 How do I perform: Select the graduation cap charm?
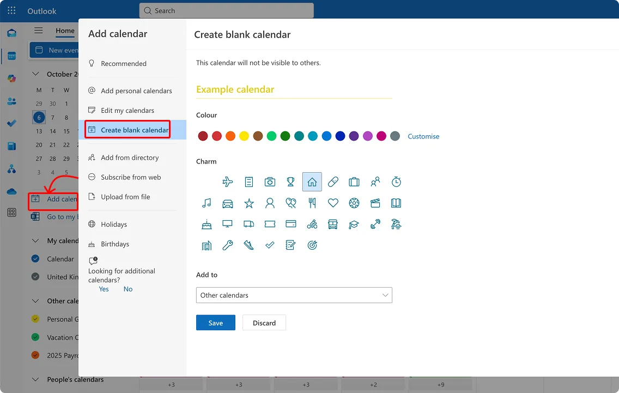354,224
